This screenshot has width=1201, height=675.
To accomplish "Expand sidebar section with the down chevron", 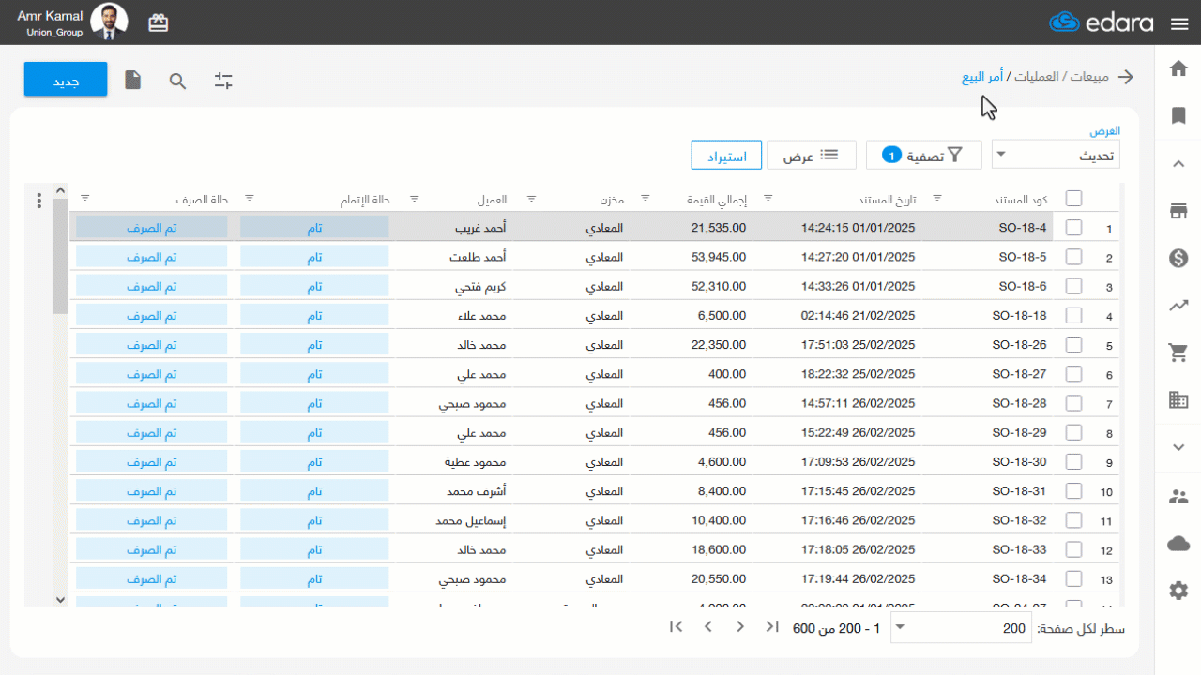I will 1179,448.
